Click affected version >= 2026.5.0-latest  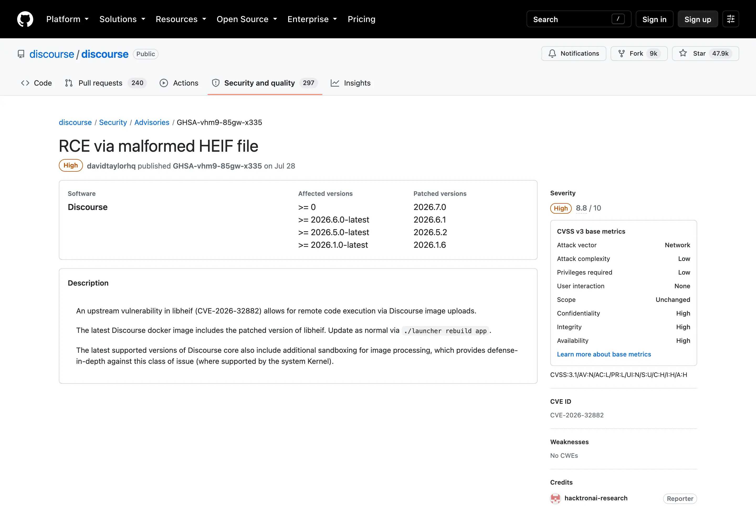[x=334, y=232]
